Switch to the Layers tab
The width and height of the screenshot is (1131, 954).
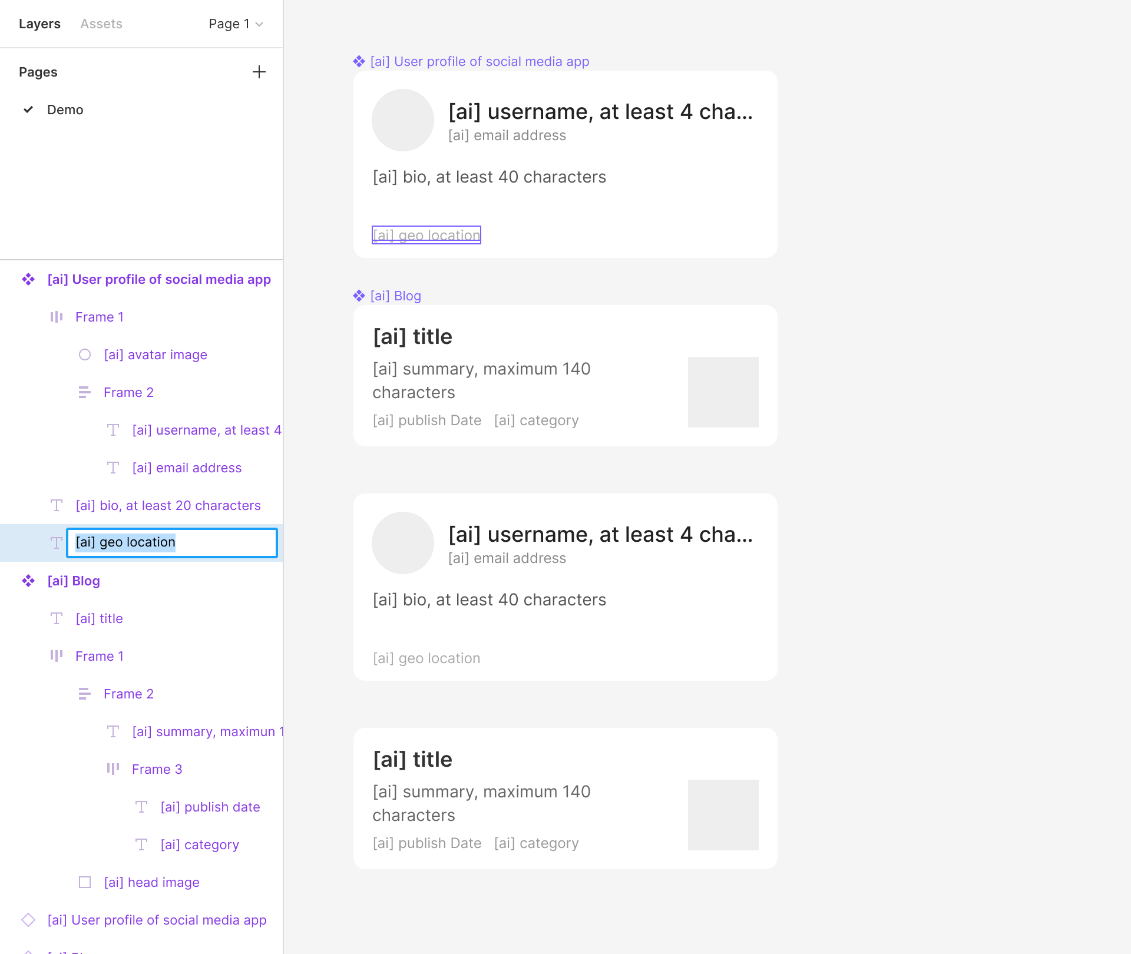39,24
